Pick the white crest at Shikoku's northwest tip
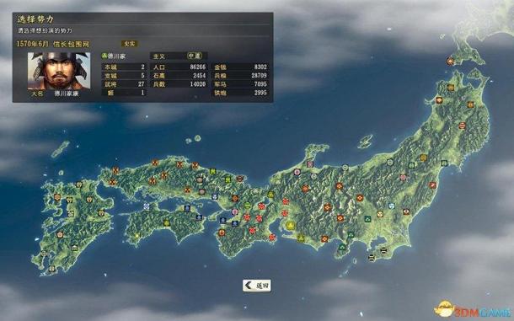 point(147,206)
